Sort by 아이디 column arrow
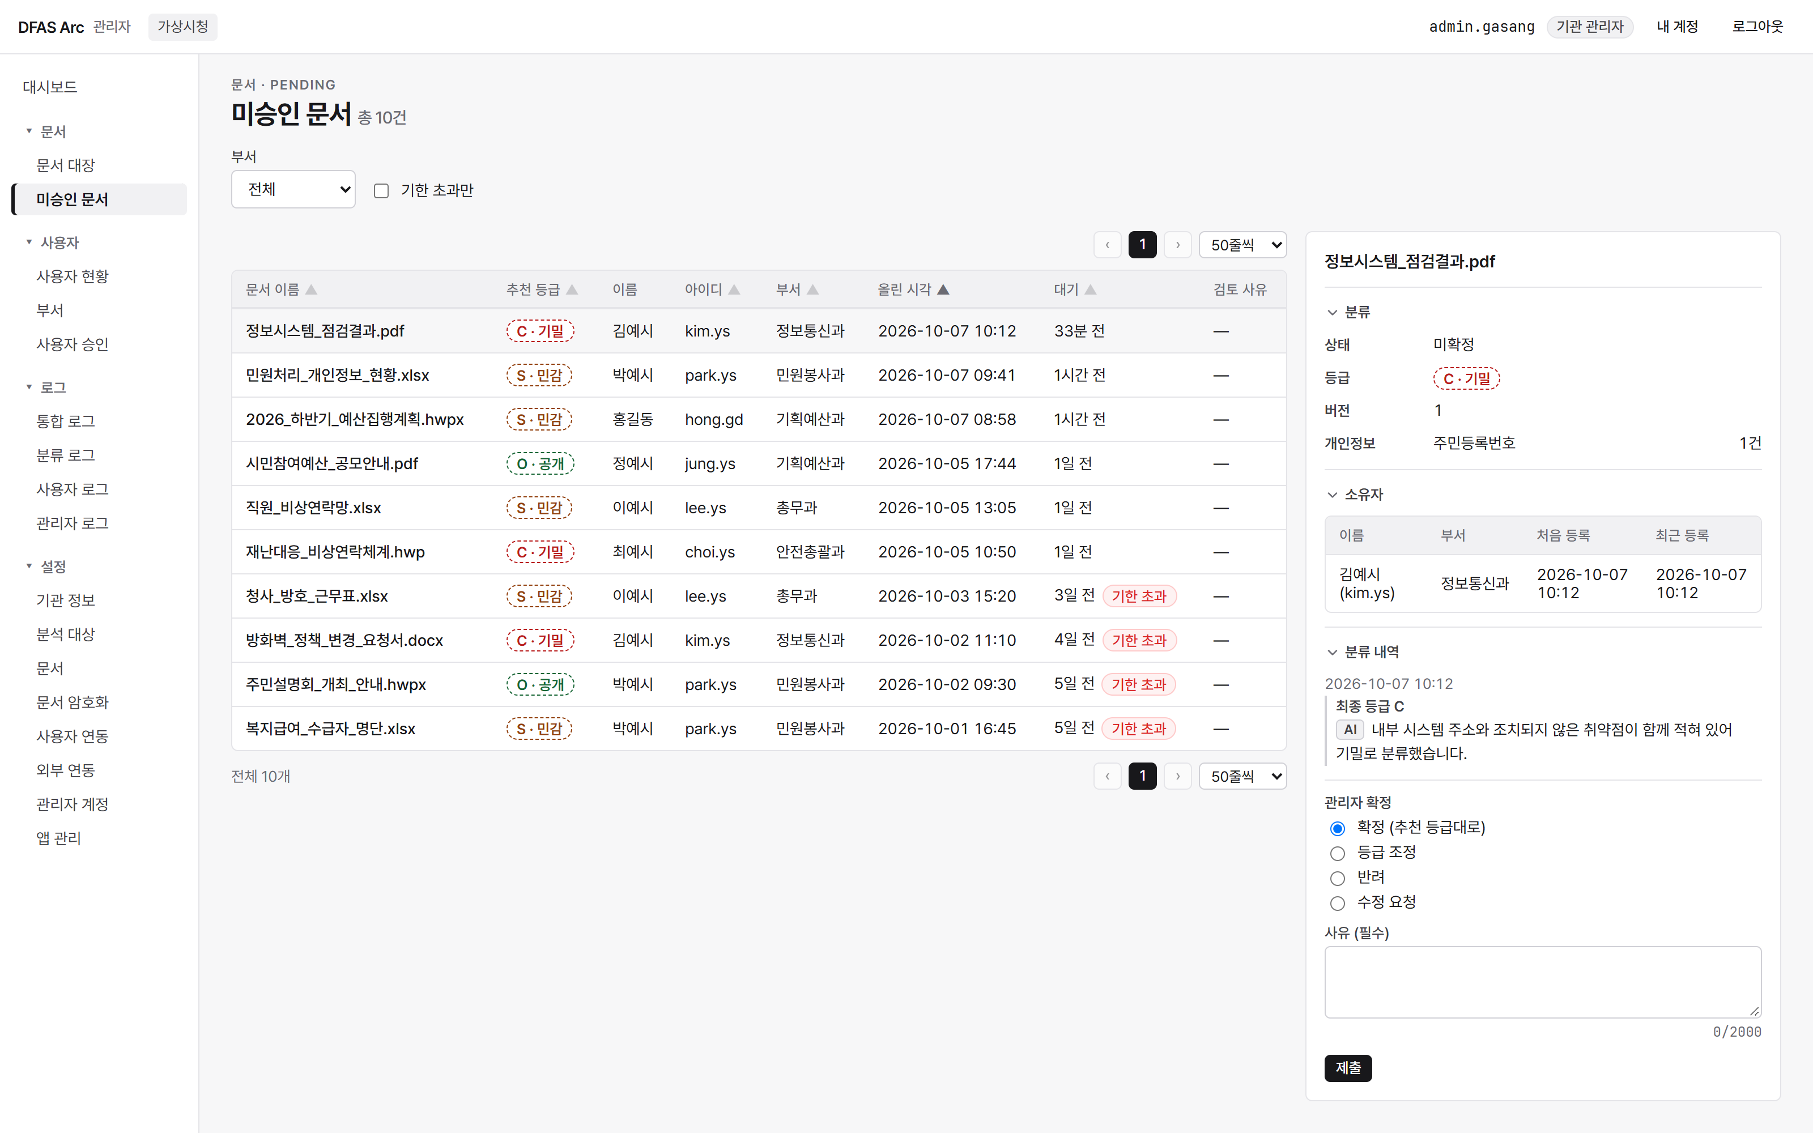This screenshot has width=1813, height=1133. (734, 289)
